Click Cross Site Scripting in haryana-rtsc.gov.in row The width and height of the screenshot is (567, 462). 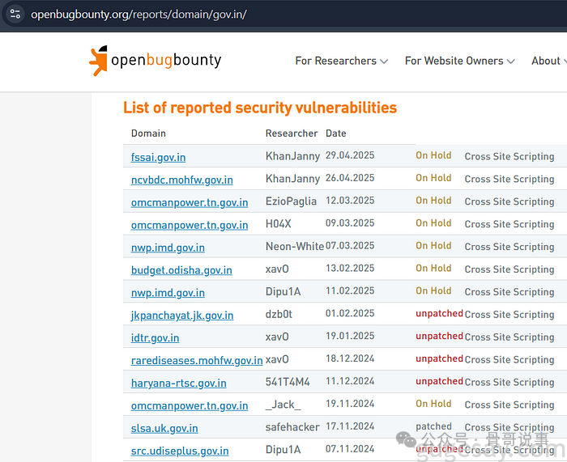509,382
